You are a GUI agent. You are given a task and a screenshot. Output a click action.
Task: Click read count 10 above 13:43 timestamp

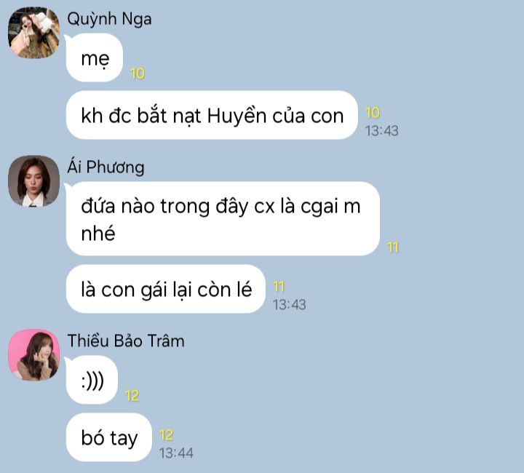pyautogui.click(x=373, y=113)
